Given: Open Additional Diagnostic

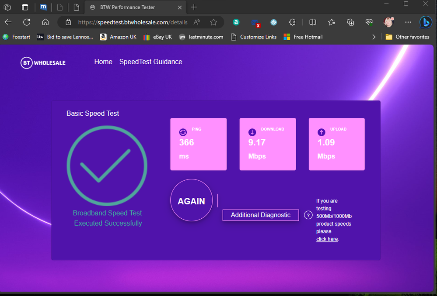Looking at the screenshot, I should pyautogui.click(x=260, y=215).
